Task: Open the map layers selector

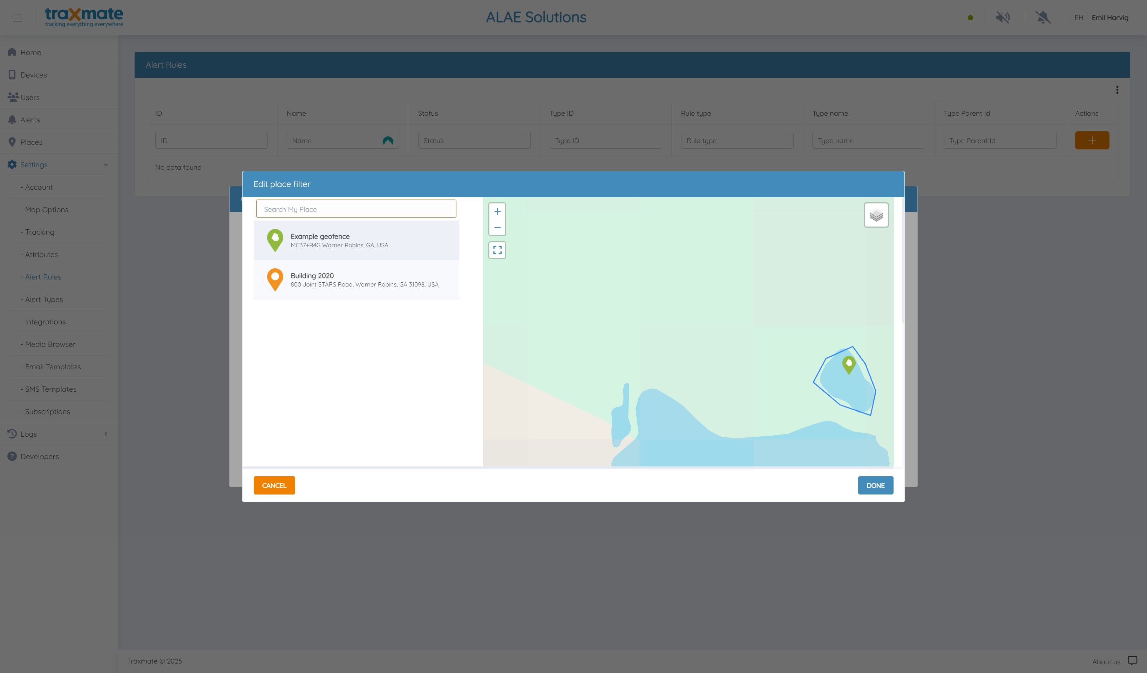Action: [876, 215]
